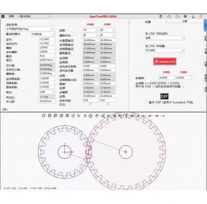Expand the 齿轮标准 dropdown showing 20deg
Screen dimensions: 207x204
pyautogui.click(x=29, y=29)
